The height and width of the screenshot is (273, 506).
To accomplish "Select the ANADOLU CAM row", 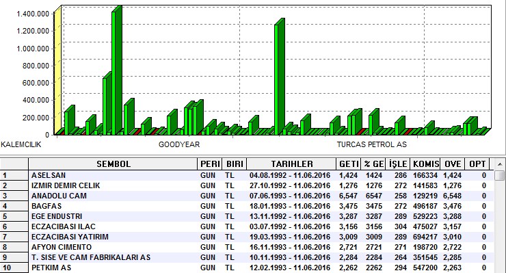I will [x=261, y=196].
